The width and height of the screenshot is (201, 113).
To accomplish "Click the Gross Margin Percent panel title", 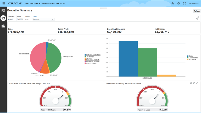I will 29,83.
